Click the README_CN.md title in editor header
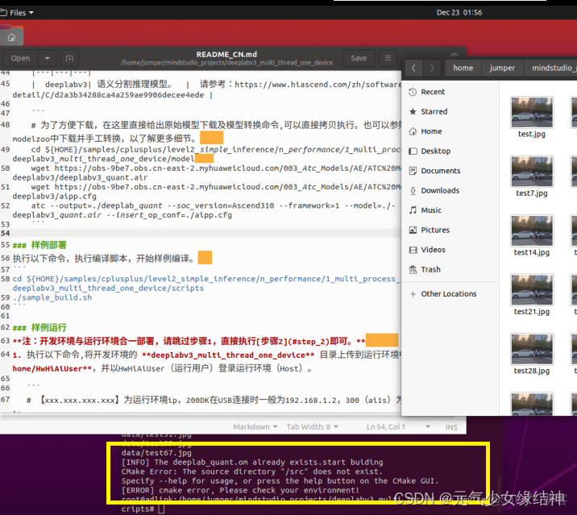The height and width of the screenshot is (515, 577). pyautogui.click(x=226, y=55)
